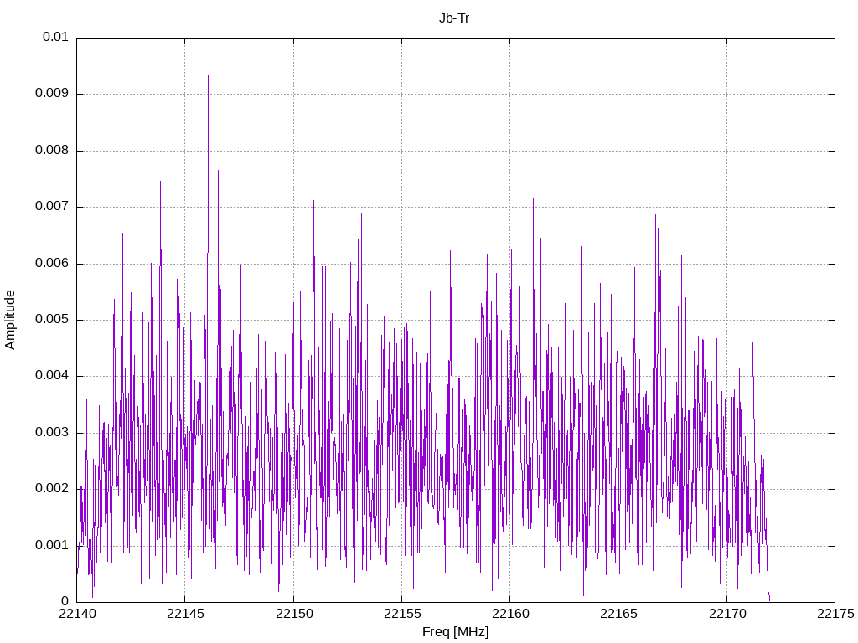The image size is (858, 643).
Task: Click the tallest spectrum peak above 0.009
Action: [208, 76]
